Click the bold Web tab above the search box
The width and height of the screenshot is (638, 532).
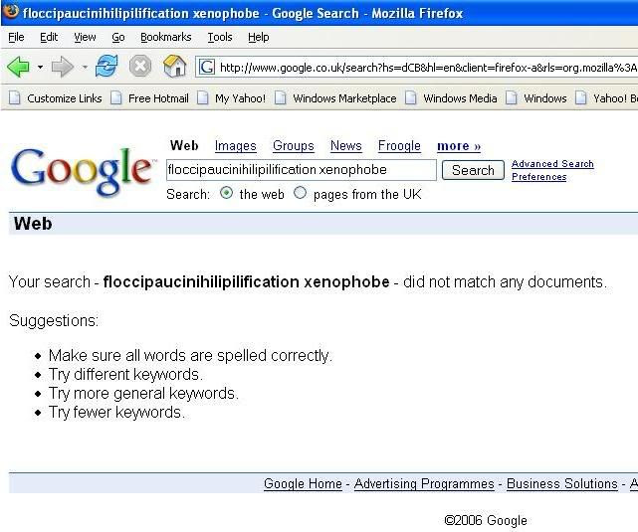point(184,145)
